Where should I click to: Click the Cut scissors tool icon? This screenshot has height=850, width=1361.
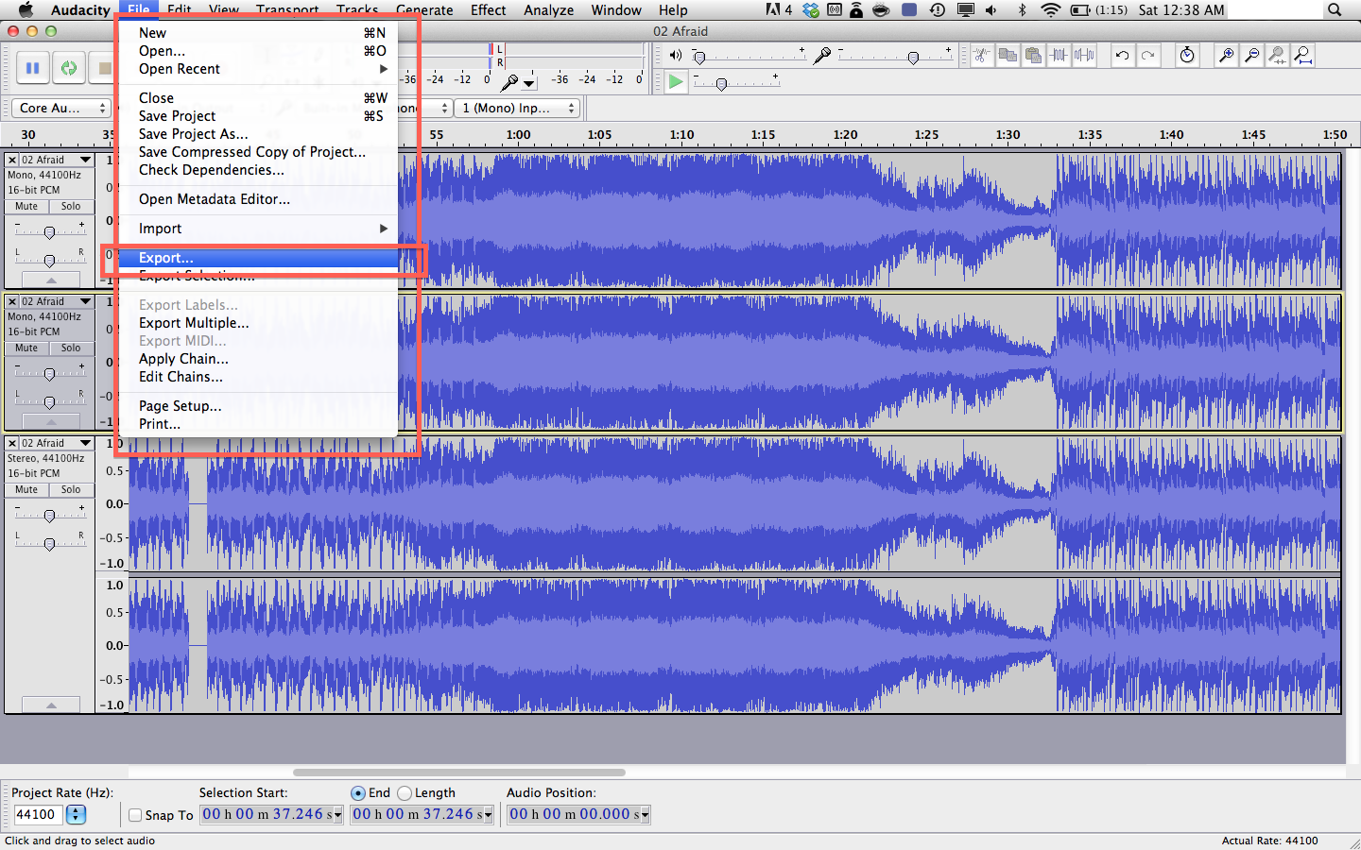tap(982, 56)
